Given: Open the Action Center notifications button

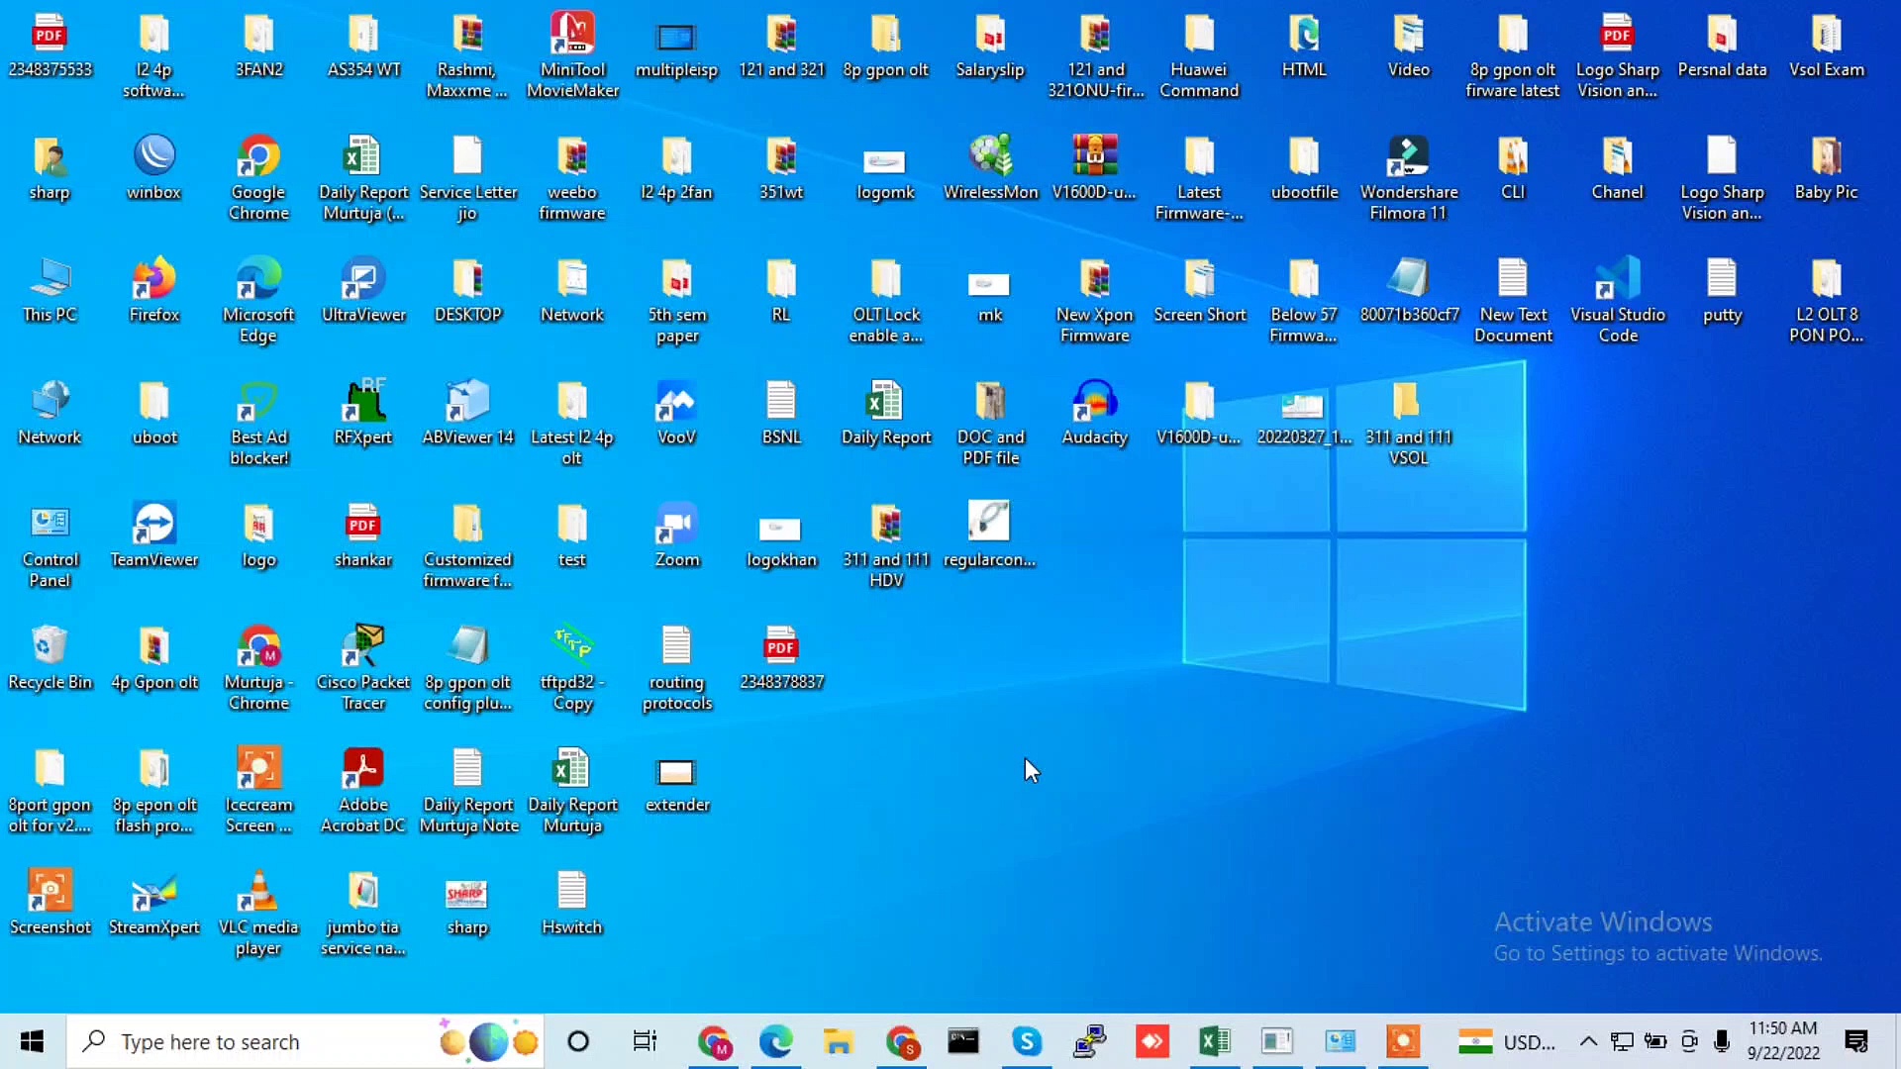Looking at the screenshot, I should coord(1856,1041).
